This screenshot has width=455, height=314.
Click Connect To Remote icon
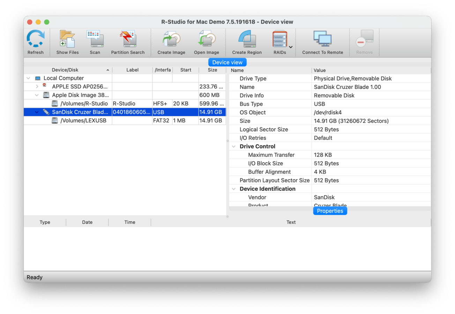tap(322, 39)
